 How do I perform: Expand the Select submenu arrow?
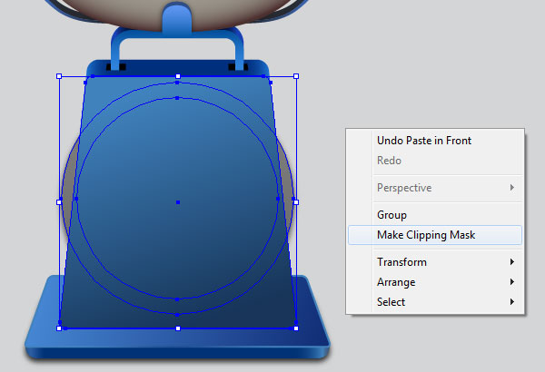tap(512, 302)
